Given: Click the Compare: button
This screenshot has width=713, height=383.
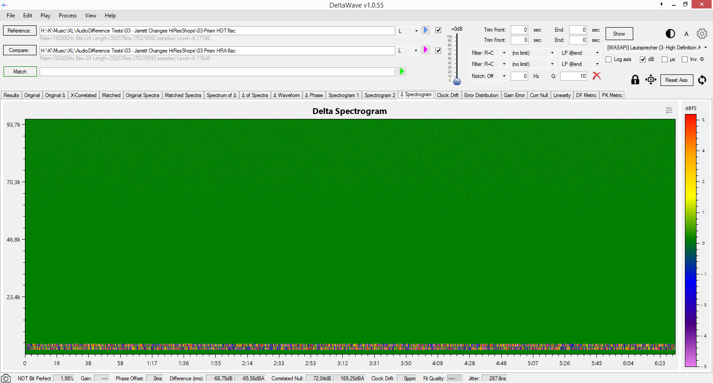Looking at the screenshot, I should [x=20, y=50].
